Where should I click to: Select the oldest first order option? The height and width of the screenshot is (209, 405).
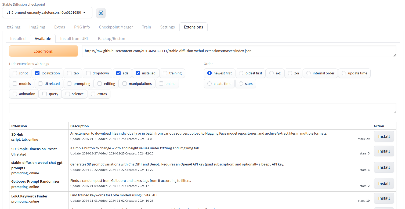[x=241, y=73]
